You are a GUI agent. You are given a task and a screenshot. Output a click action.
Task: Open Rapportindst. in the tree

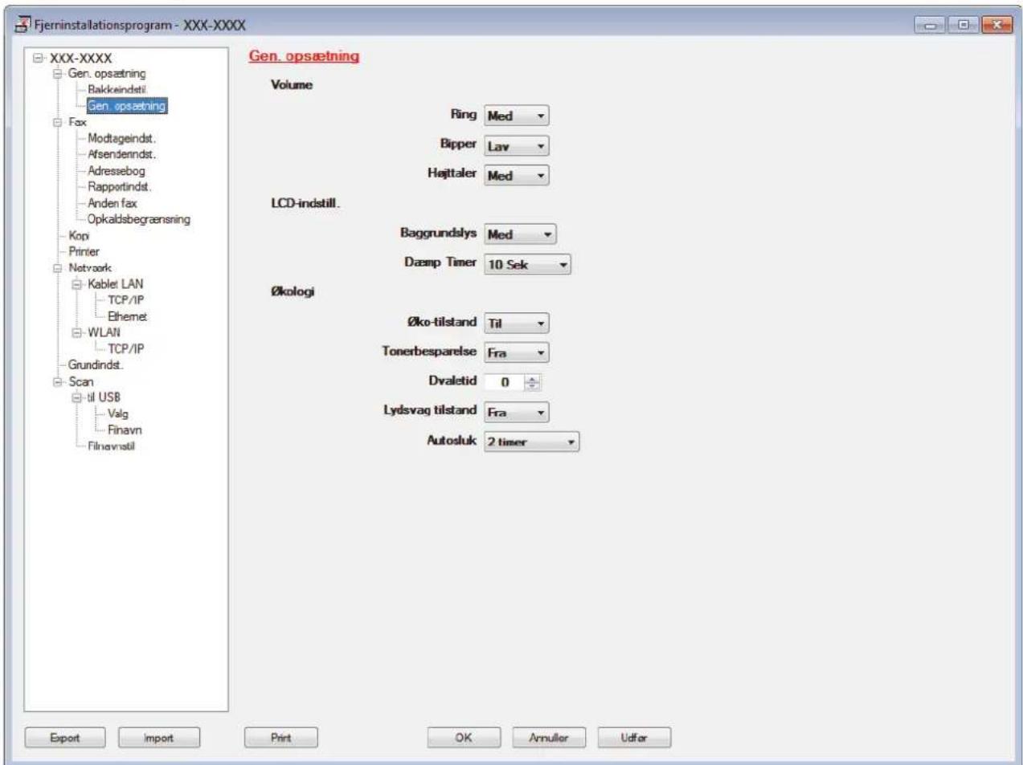point(119,187)
